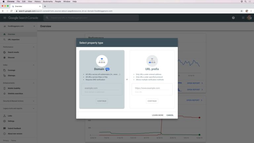Click the Mobile Usability phone icon

[x=4, y=88]
